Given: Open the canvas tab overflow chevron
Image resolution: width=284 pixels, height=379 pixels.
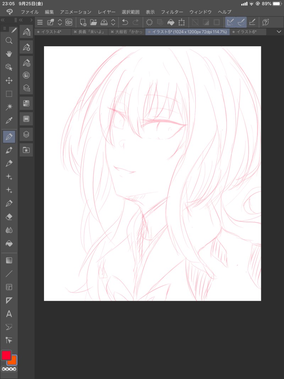Looking at the screenshot, I should tap(279, 32).
